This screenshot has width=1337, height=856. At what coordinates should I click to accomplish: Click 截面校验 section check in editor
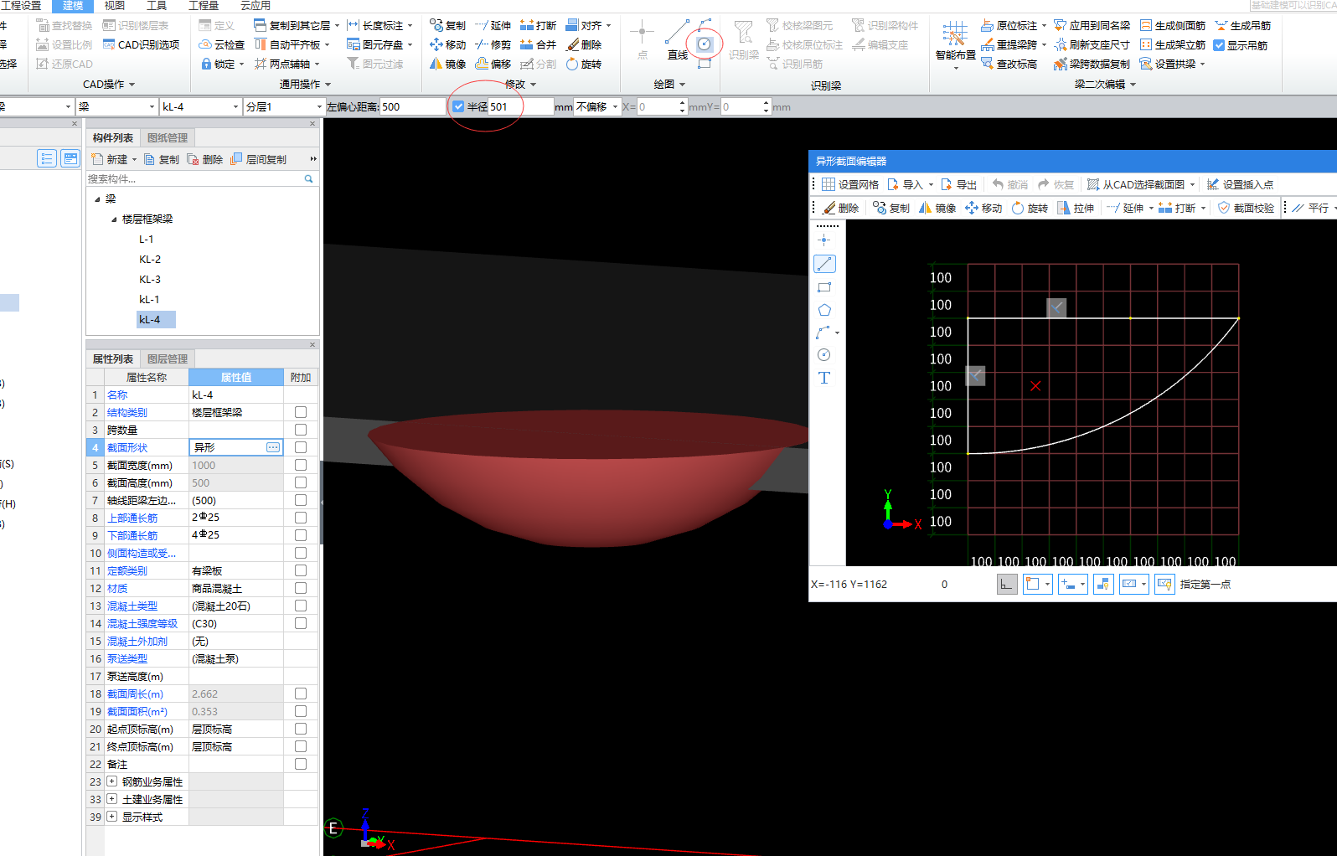point(1246,208)
